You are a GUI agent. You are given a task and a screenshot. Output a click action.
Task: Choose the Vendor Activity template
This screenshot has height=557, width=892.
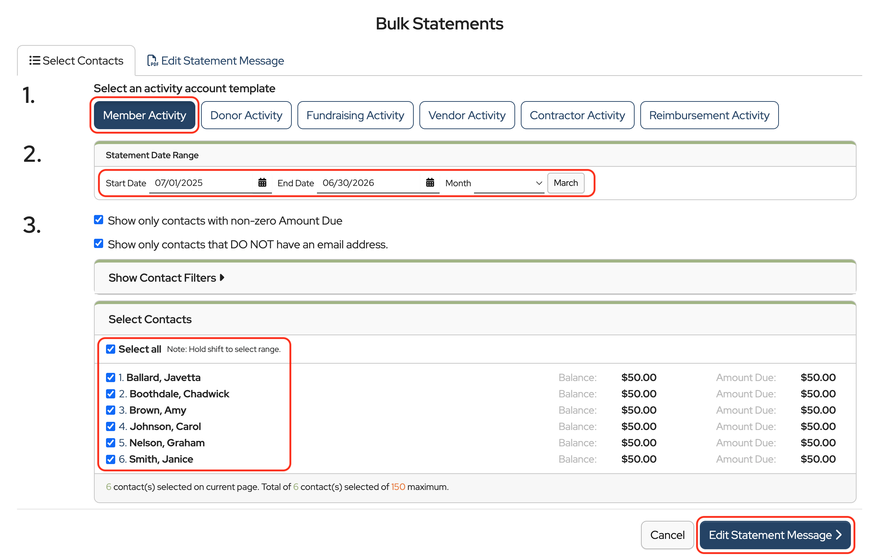[x=467, y=115]
